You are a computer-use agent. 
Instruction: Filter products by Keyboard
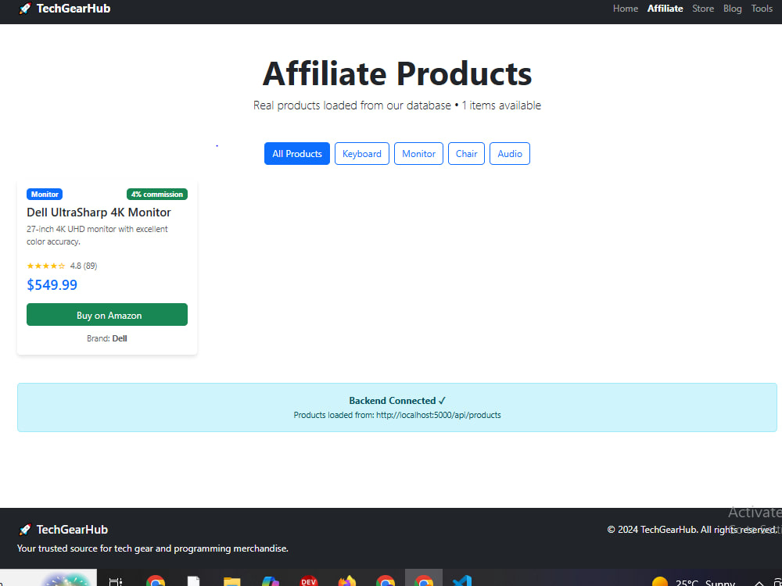point(361,153)
